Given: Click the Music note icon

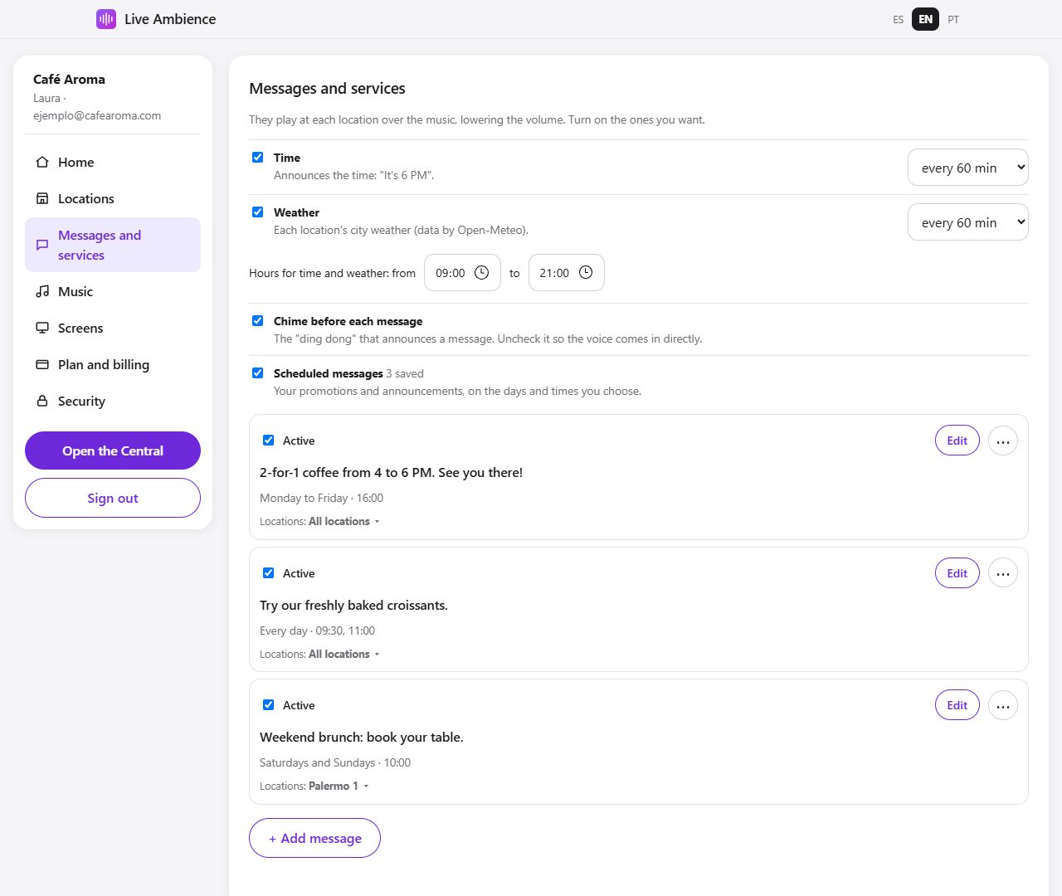Looking at the screenshot, I should [42, 291].
